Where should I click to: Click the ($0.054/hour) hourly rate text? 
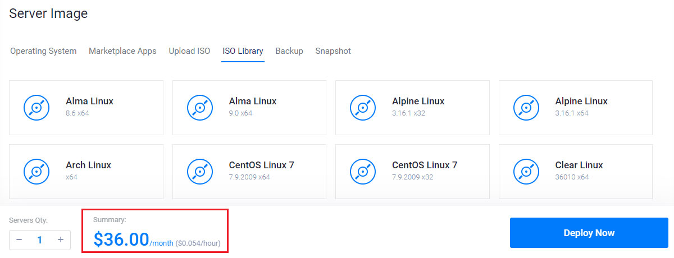(x=198, y=243)
